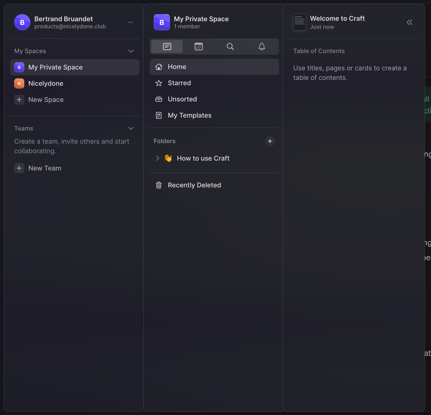This screenshot has height=415, width=431.
Task: Open notifications via the bell icon
Action: pyautogui.click(x=261, y=46)
